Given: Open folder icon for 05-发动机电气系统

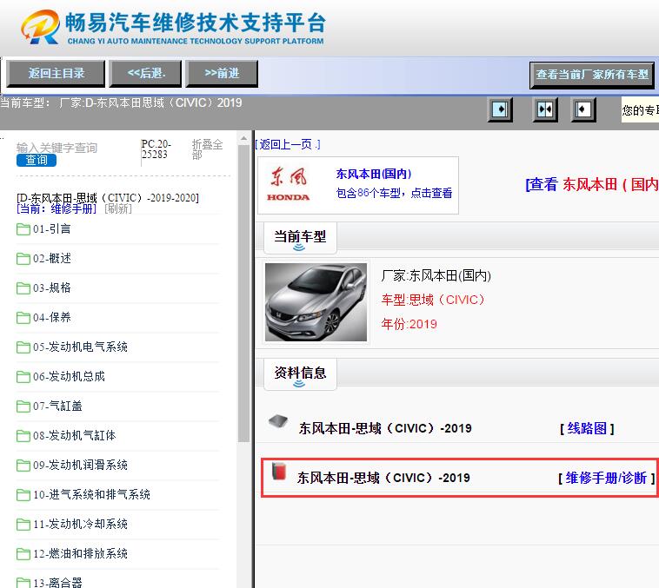Looking at the screenshot, I should (x=23, y=347).
